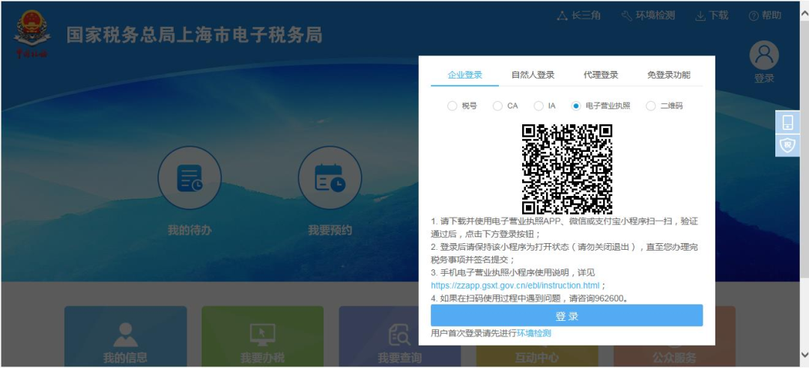Open 我要办税 tile
Viewport: 809px width, 368px height.
[x=262, y=338]
